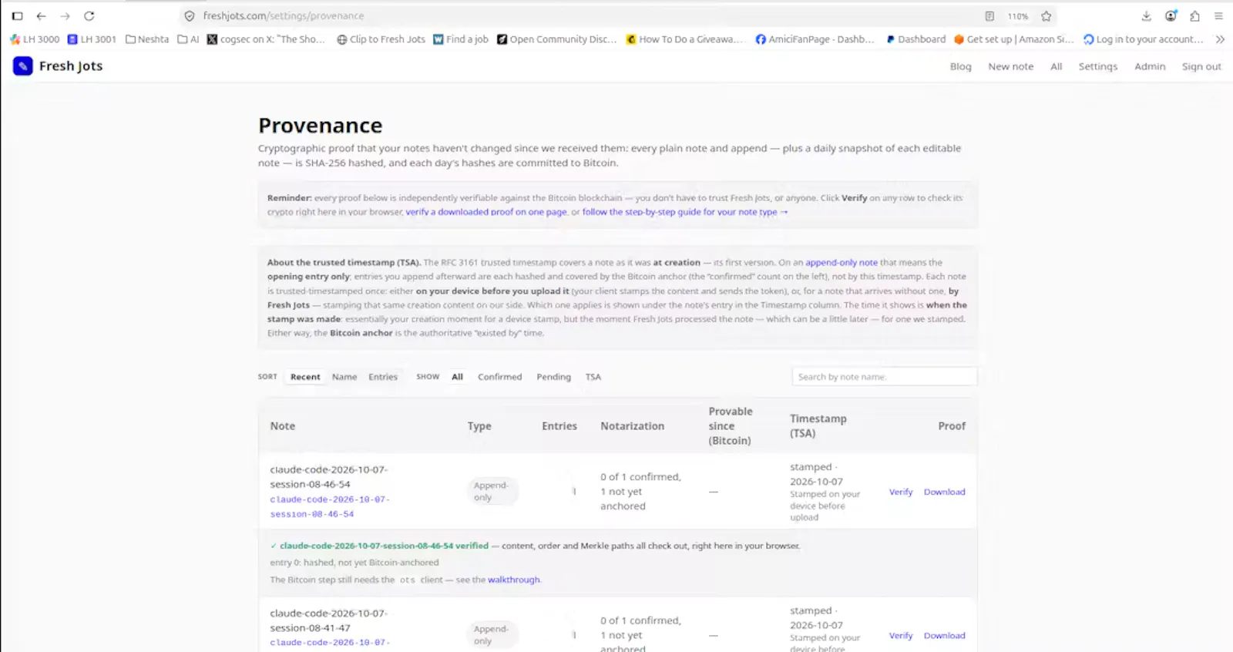Open the account profile icon in toolbar
This screenshot has width=1233, height=652.
pos(1171,15)
